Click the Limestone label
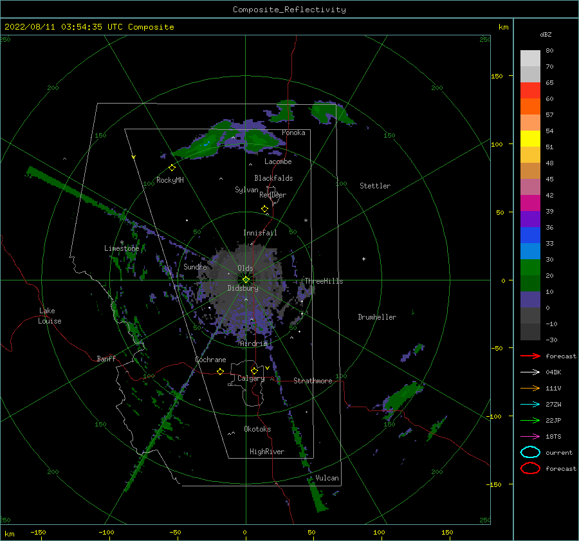This screenshot has height=541, width=579. pyautogui.click(x=122, y=248)
